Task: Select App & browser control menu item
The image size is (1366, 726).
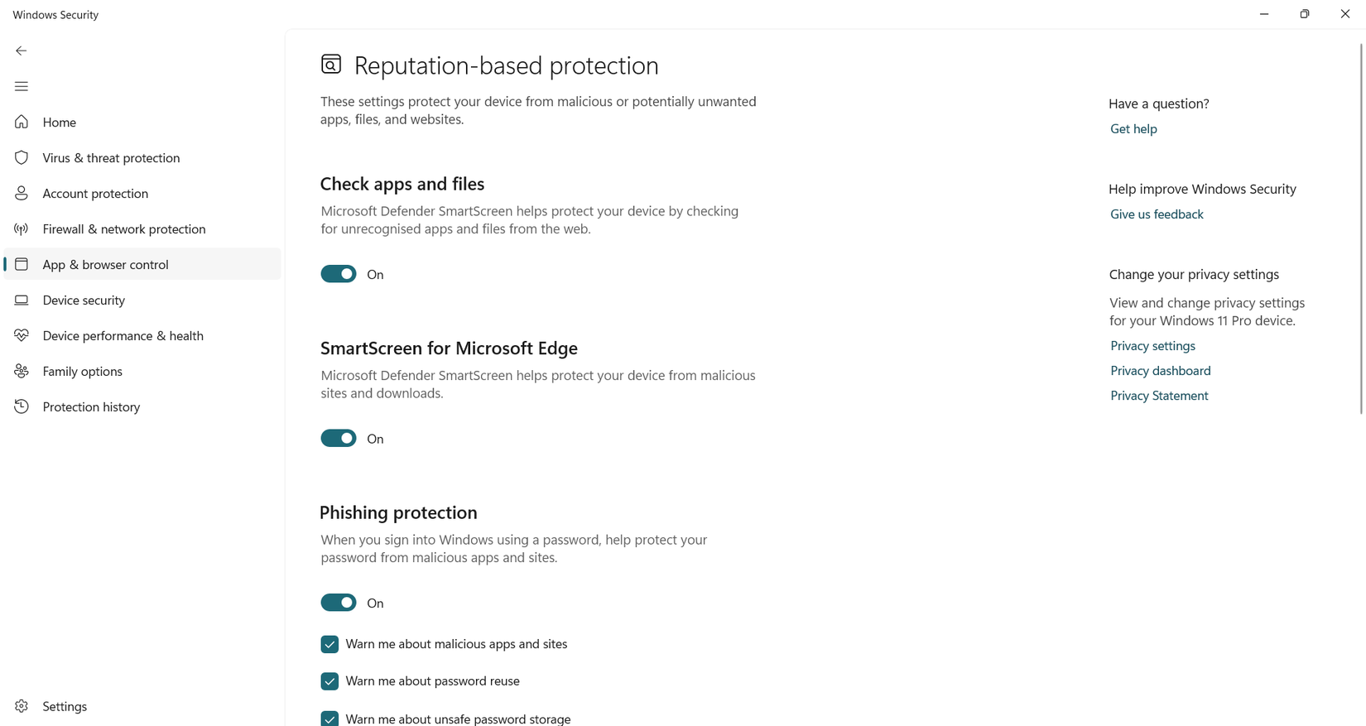Action: pos(105,265)
